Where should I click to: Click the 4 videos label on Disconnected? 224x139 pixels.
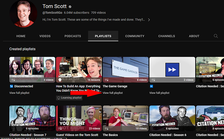click(x=48, y=80)
